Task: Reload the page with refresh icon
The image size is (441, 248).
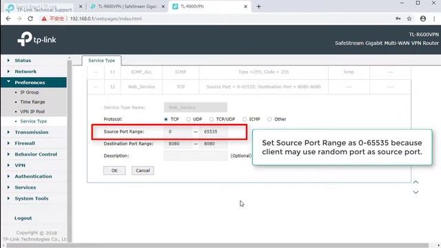Action: tap(30, 19)
